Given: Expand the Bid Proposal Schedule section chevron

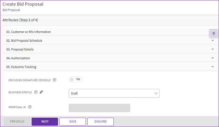Looking at the screenshot, I should (x=213, y=40).
